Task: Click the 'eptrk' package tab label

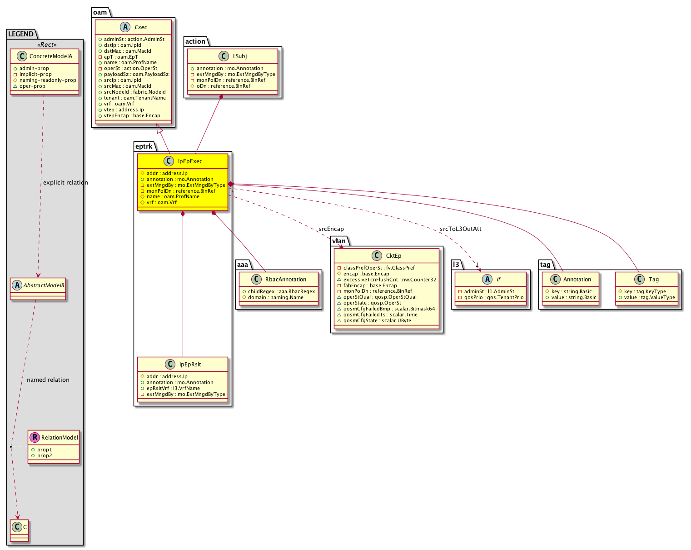Action: (144, 146)
